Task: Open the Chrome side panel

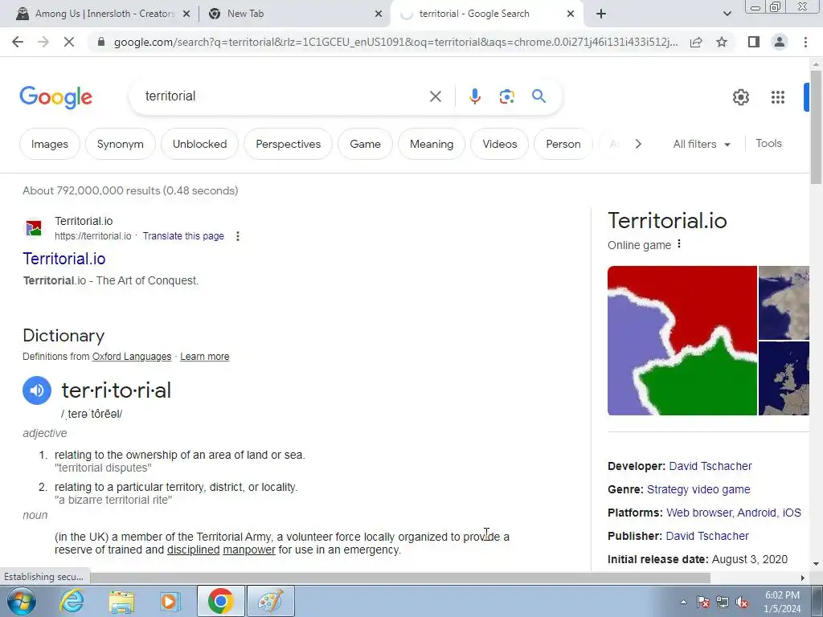Action: 754,42
